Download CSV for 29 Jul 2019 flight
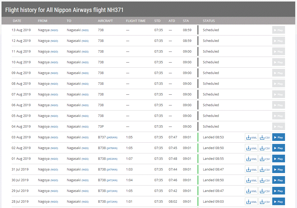This screenshot has width=297, height=208. coord(265,191)
